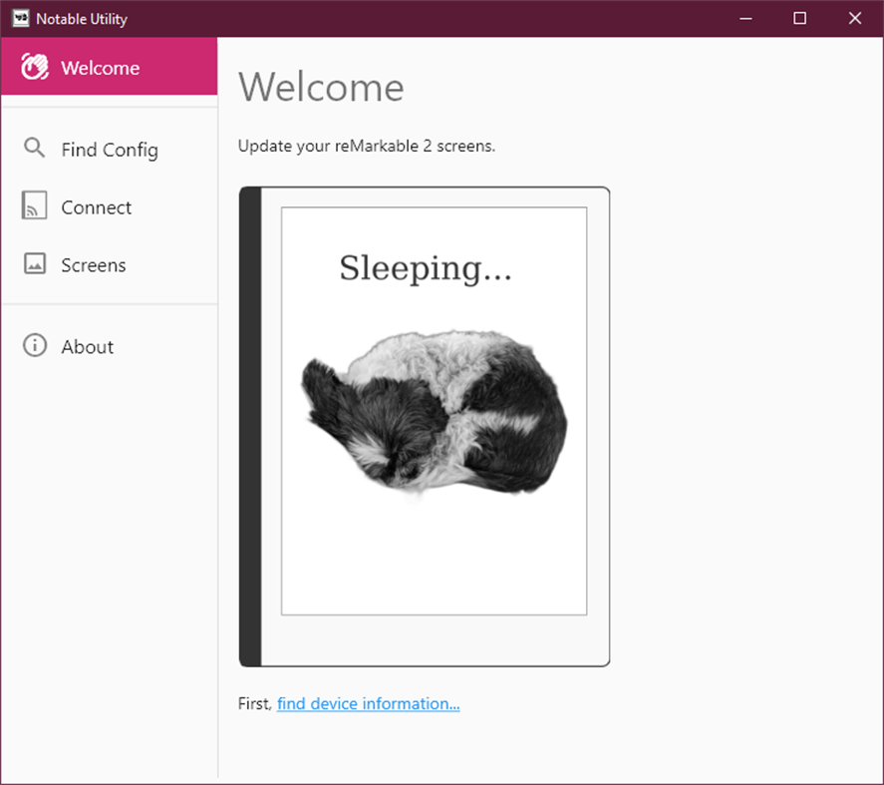This screenshot has width=884, height=785.
Task: Minimize the Notable Utility window
Action: point(745,18)
